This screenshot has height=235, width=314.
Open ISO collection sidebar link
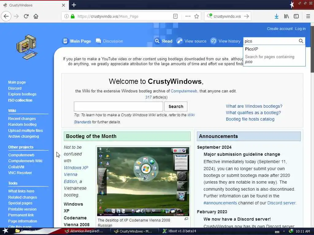coord(20,100)
